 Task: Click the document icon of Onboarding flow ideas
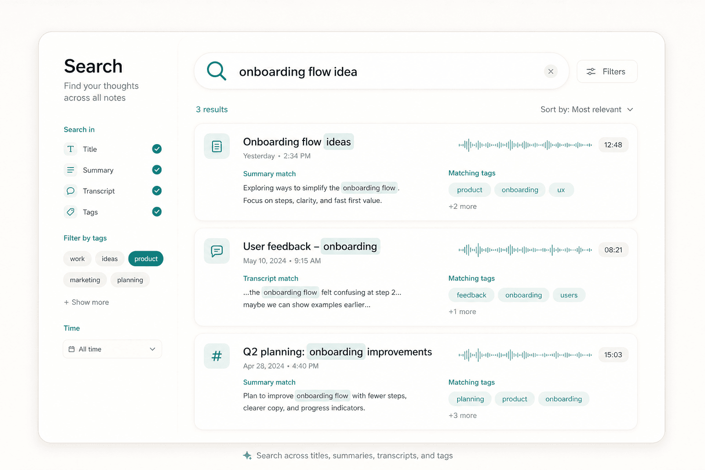click(x=217, y=146)
